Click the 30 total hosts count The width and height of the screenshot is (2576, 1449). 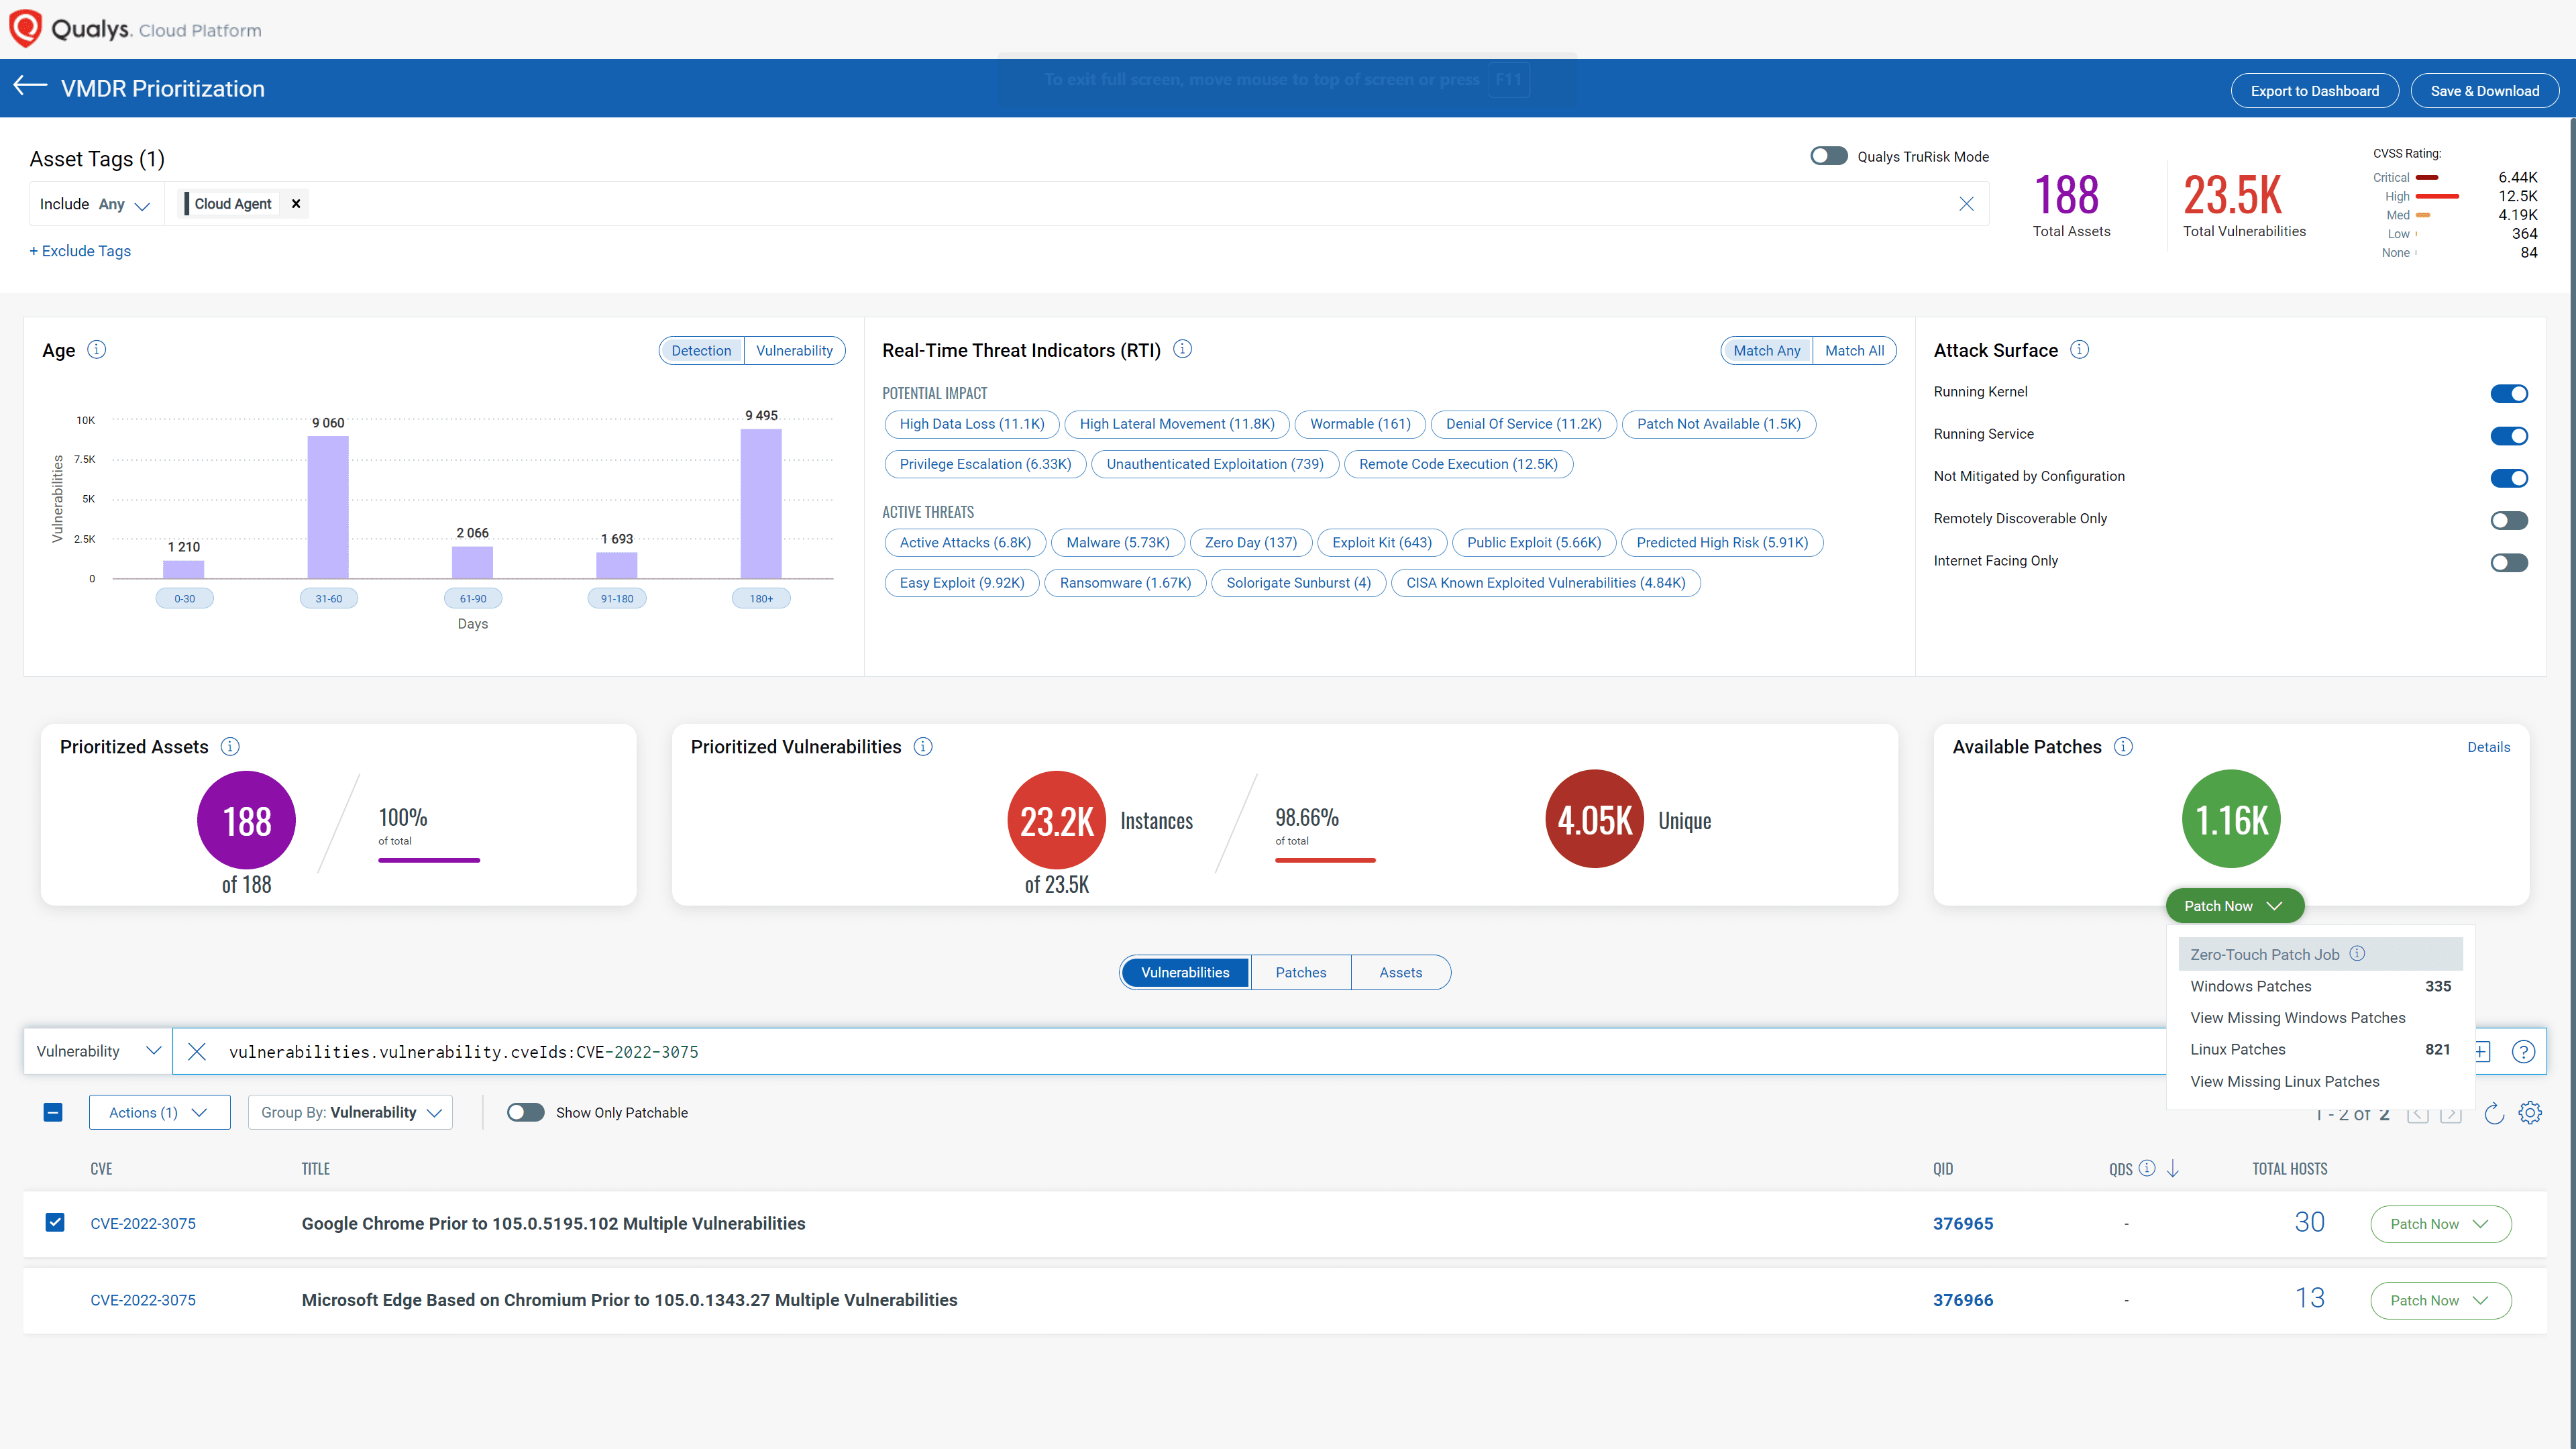point(2309,1222)
